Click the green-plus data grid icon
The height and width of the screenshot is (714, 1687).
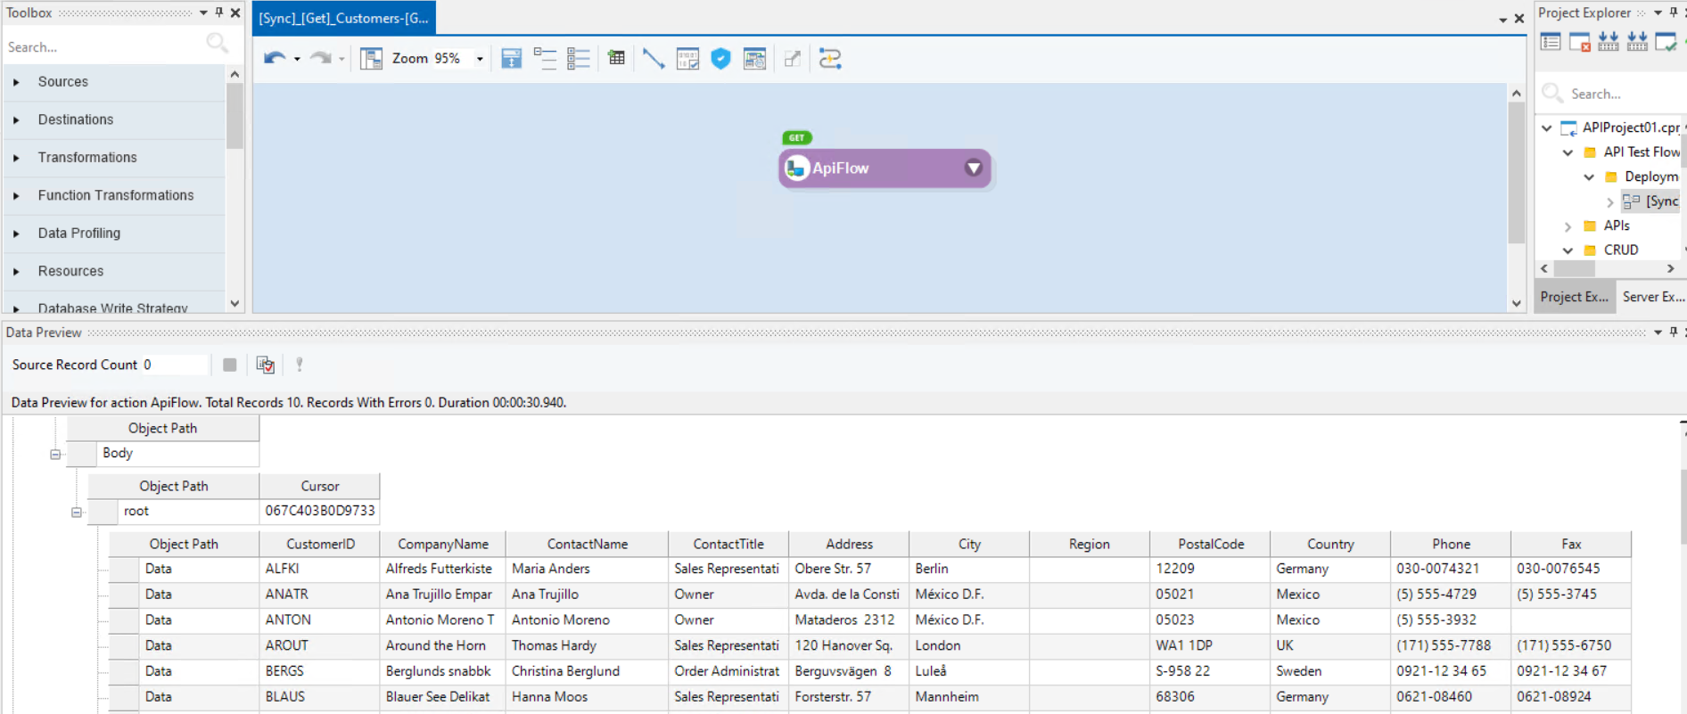tap(616, 59)
